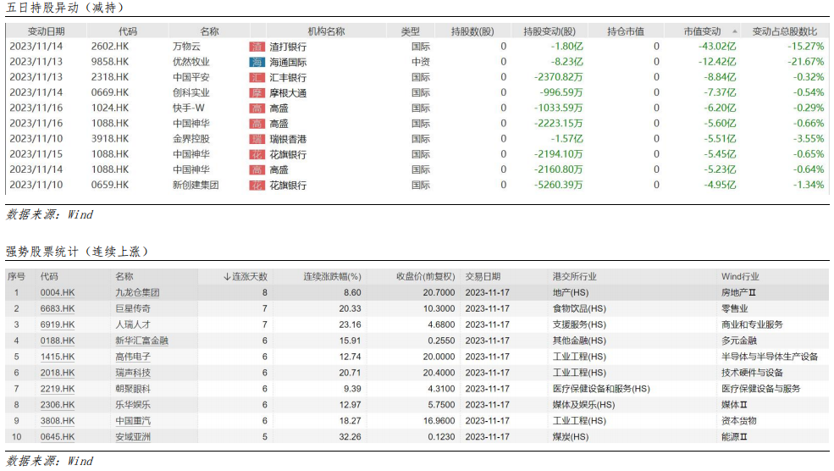Click the red 摩根大通 institution badge icon

257,93
